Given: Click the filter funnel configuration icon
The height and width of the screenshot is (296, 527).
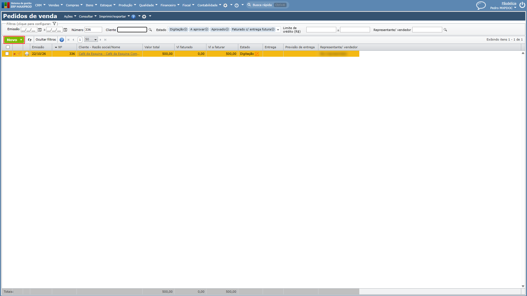Looking at the screenshot, I should tap(54, 24).
